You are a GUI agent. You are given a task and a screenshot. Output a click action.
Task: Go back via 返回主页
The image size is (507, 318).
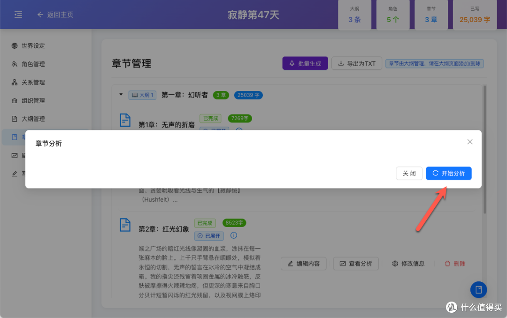55,15
